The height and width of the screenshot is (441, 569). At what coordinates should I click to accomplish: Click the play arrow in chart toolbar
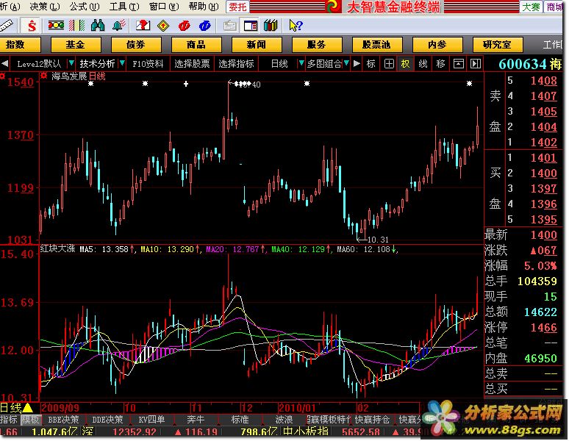(357, 64)
